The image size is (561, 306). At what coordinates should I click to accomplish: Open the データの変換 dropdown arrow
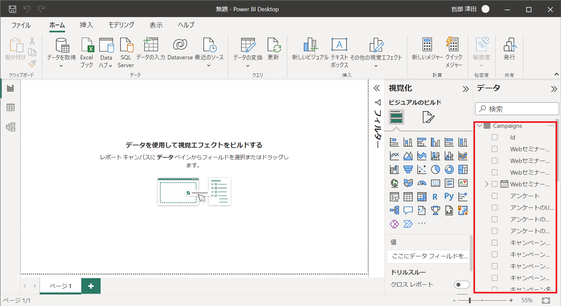click(248, 66)
